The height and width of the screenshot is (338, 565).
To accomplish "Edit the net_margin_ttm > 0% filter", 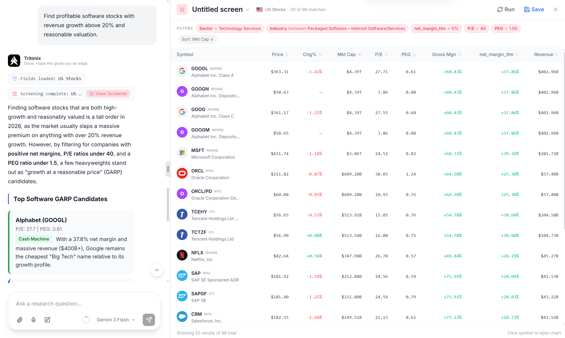I will [x=436, y=28].
